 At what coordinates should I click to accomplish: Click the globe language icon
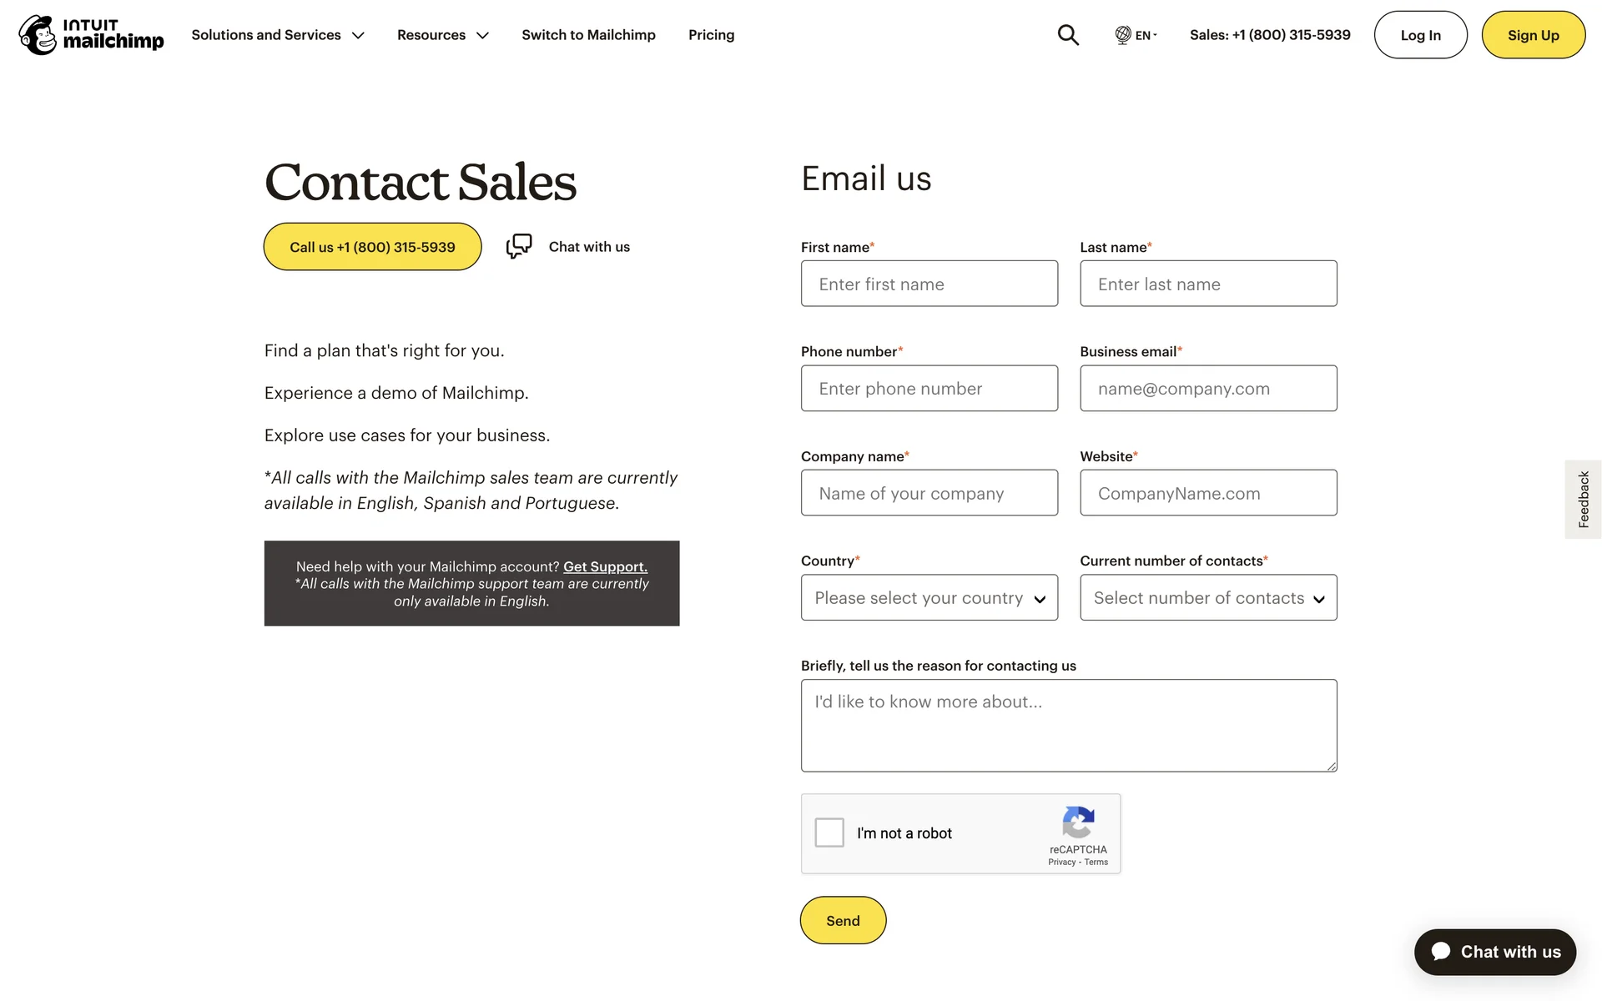click(1123, 35)
